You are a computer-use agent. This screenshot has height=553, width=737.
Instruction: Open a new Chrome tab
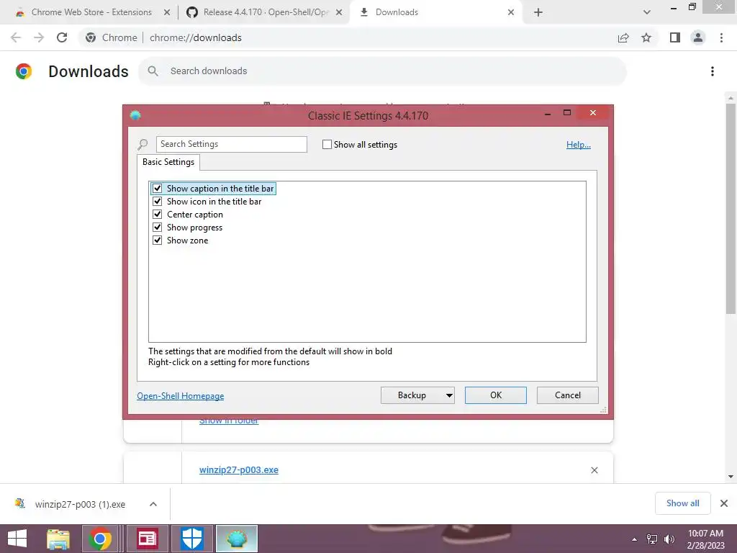[x=538, y=12]
